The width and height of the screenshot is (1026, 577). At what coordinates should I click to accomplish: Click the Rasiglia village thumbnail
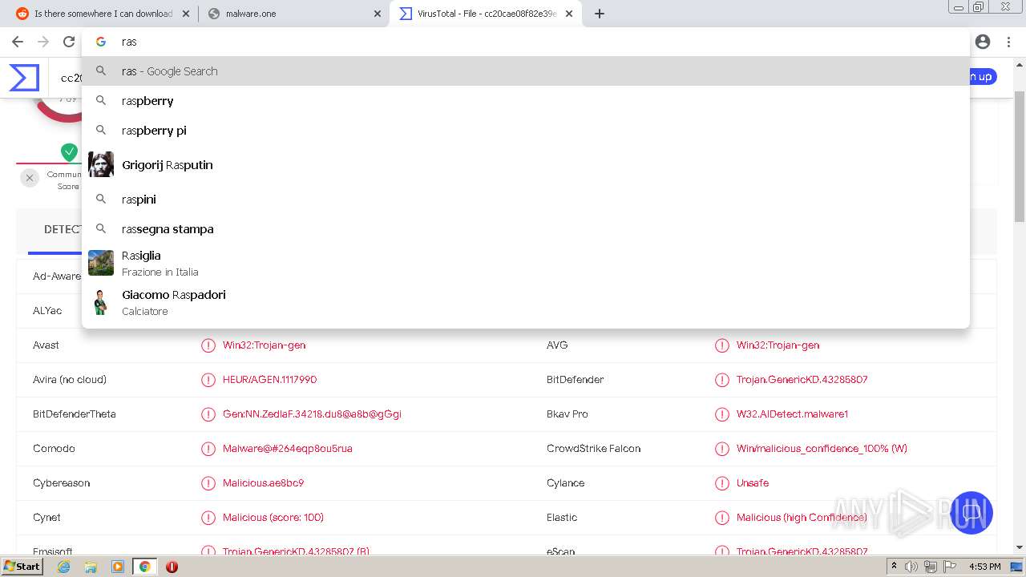pyautogui.click(x=101, y=263)
